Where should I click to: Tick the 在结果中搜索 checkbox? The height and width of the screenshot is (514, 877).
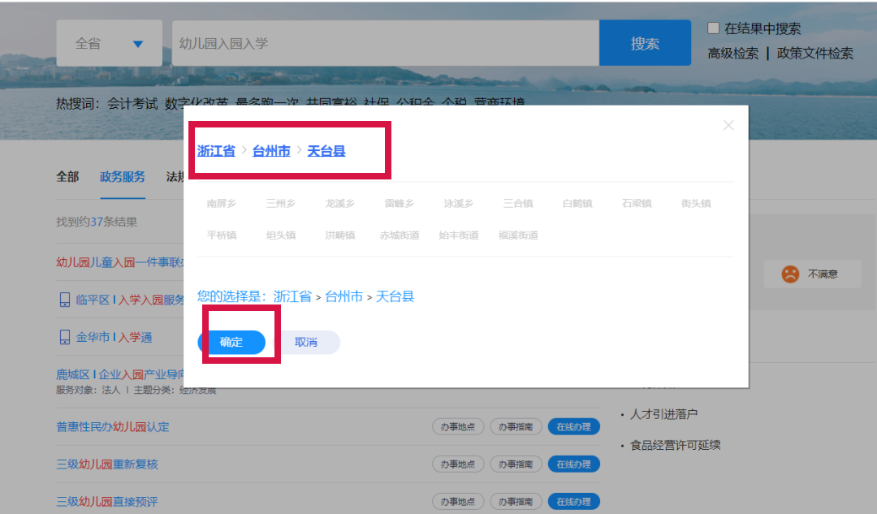pyautogui.click(x=713, y=28)
